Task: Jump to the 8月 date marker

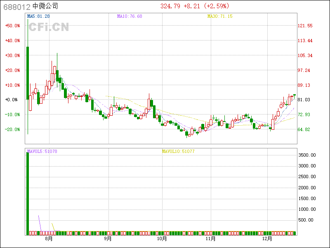Action: (49, 238)
